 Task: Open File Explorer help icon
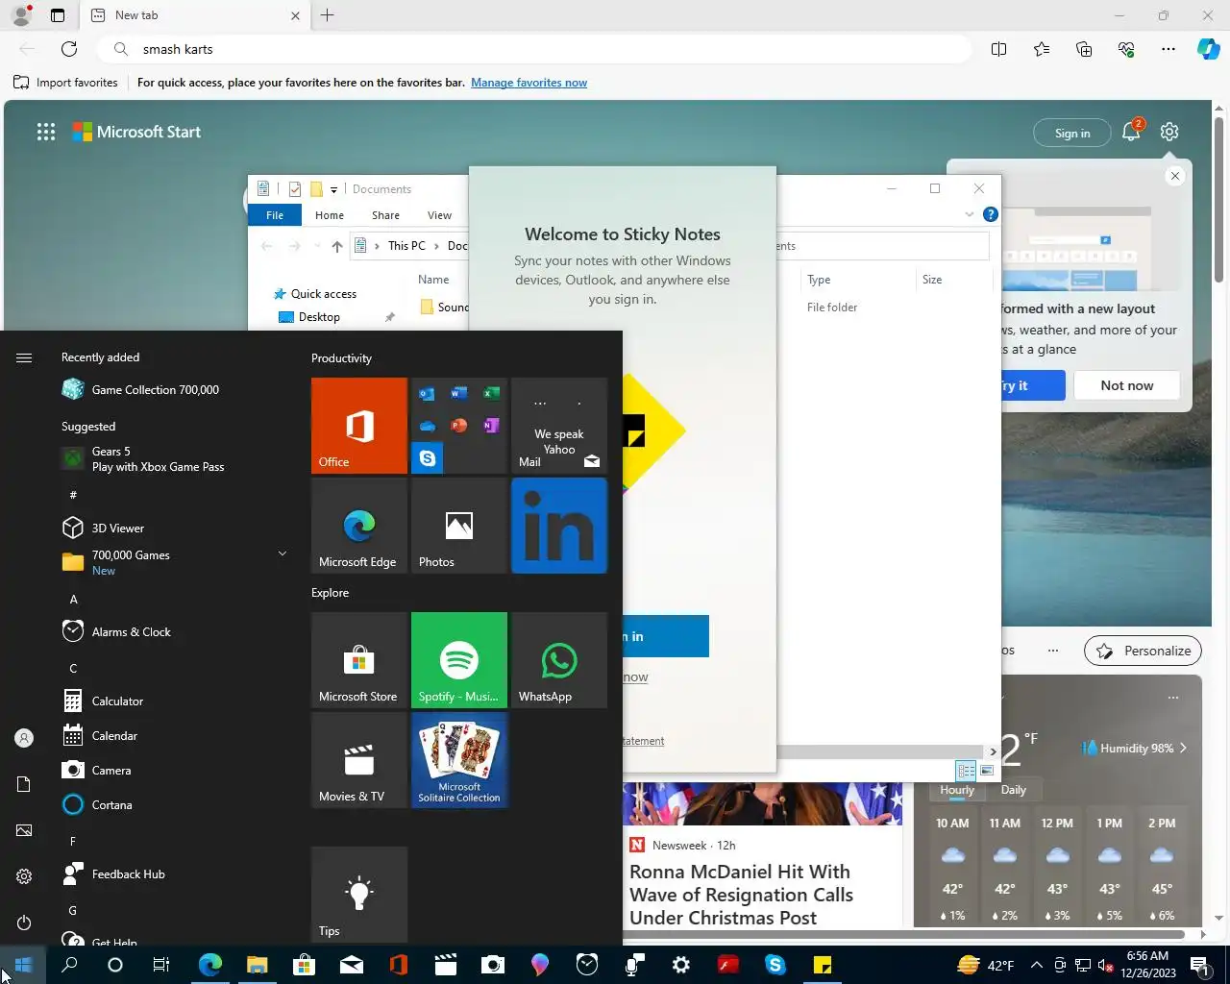(x=991, y=214)
